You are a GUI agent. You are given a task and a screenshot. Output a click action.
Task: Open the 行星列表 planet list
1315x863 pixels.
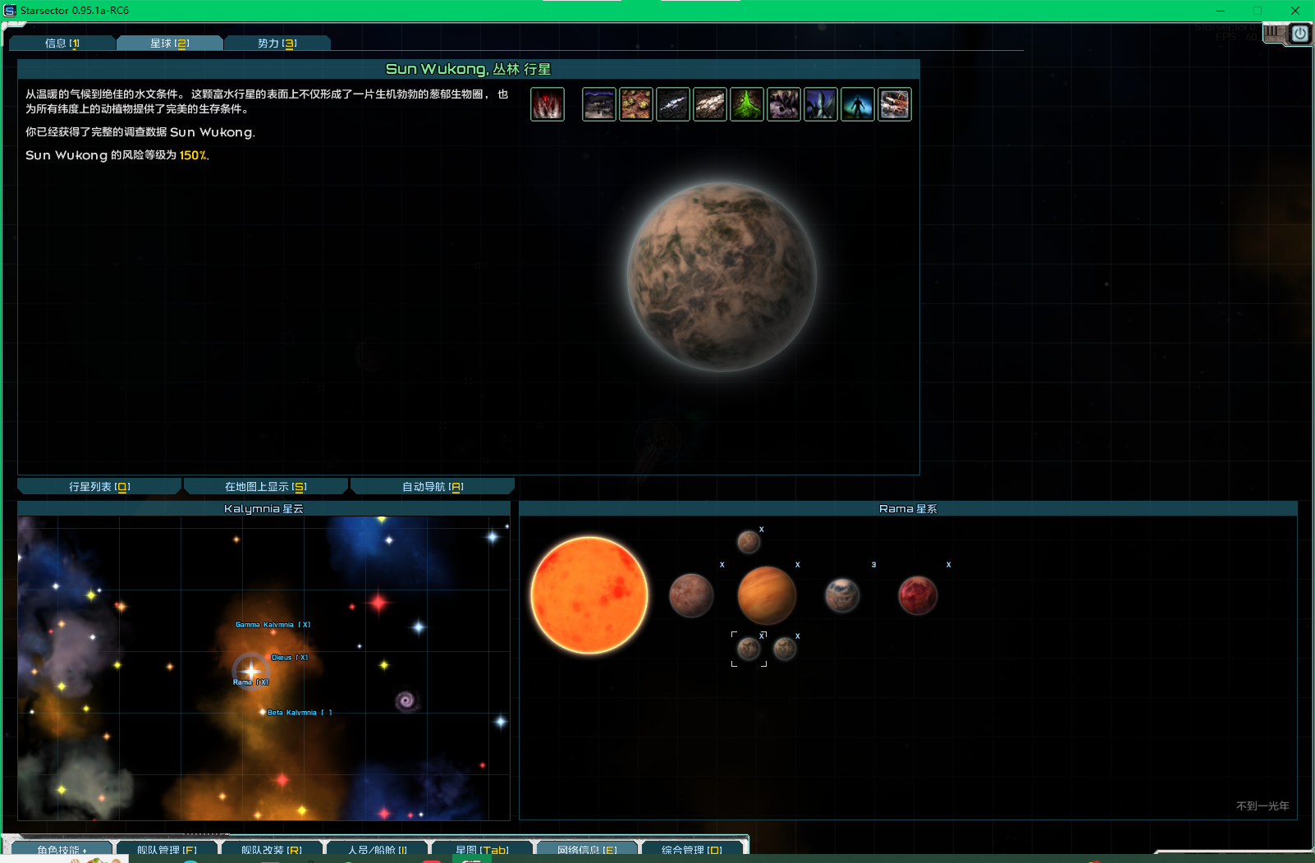(x=99, y=487)
